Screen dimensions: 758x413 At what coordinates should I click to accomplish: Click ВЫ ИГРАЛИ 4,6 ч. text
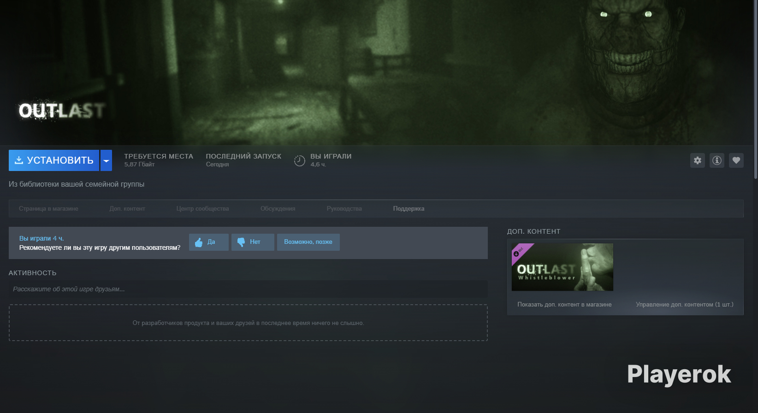pyautogui.click(x=331, y=160)
